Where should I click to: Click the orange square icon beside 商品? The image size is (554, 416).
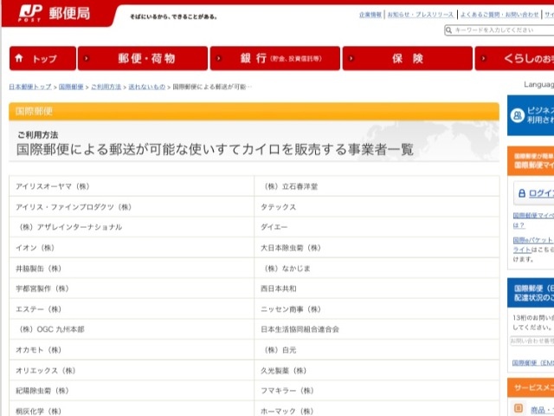tap(519, 408)
